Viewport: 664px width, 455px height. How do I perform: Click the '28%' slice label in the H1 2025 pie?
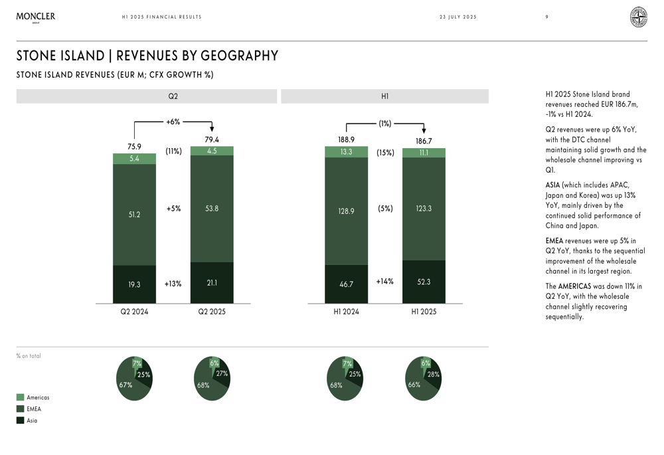pyautogui.click(x=433, y=374)
